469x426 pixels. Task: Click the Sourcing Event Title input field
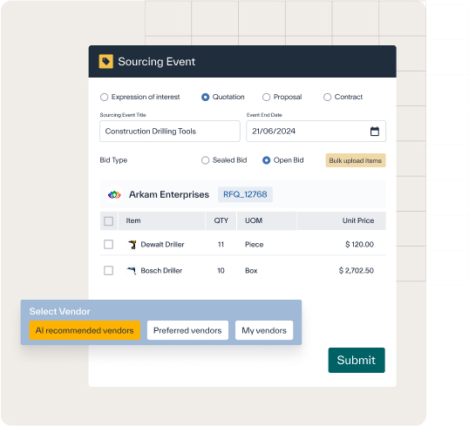coord(170,132)
